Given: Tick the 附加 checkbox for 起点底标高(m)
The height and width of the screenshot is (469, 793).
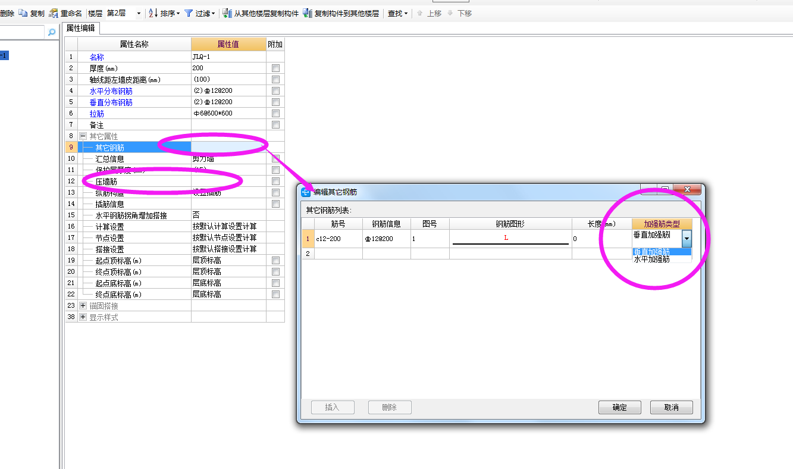Looking at the screenshot, I should pyautogui.click(x=275, y=283).
